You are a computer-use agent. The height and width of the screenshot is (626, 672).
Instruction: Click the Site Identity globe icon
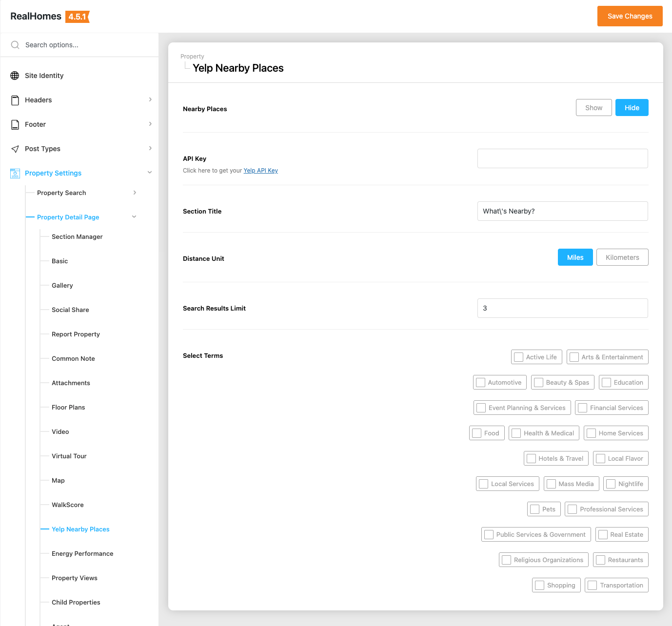[x=15, y=76]
